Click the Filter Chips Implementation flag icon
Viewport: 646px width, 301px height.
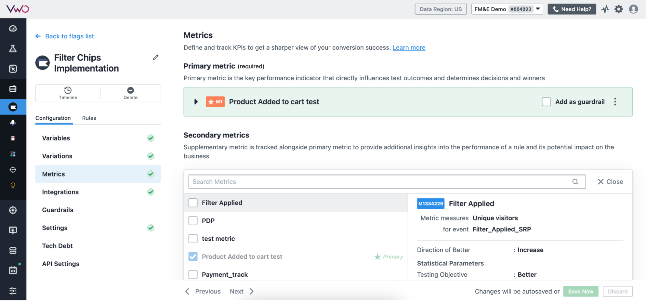pyautogui.click(x=43, y=63)
